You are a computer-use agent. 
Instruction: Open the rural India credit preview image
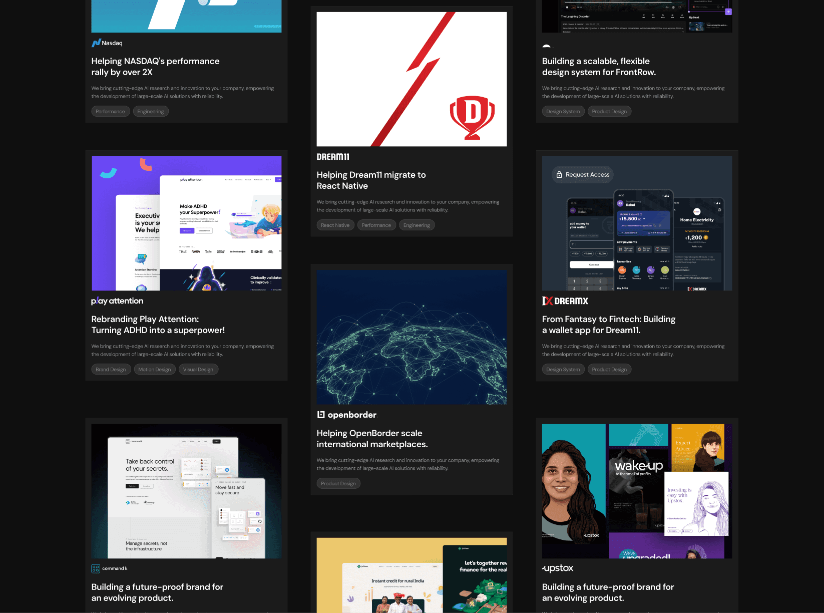pos(411,575)
